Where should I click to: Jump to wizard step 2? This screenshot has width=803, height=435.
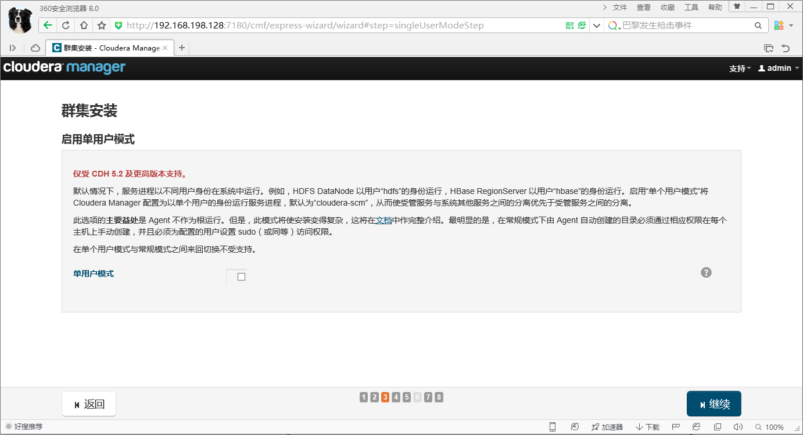tap(374, 397)
